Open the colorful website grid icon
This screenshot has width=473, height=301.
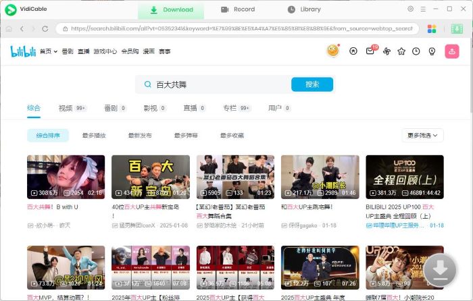[432, 29]
